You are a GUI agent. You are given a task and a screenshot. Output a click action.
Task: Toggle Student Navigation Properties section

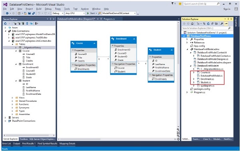coord(150,75)
